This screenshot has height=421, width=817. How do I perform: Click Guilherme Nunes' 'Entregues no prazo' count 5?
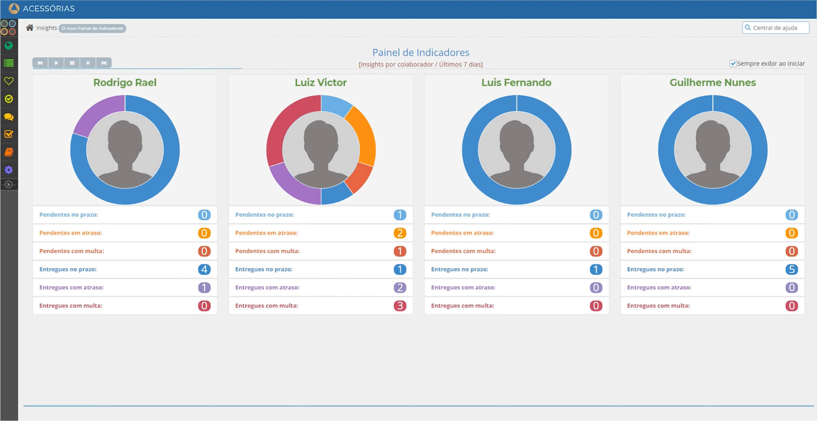[x=792, y=269]
